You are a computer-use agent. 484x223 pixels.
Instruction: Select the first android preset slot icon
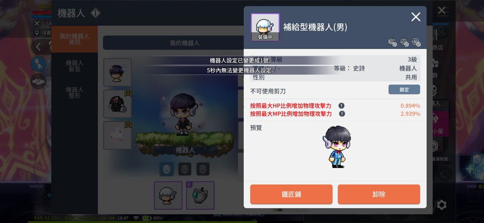(x=167, y=169)
